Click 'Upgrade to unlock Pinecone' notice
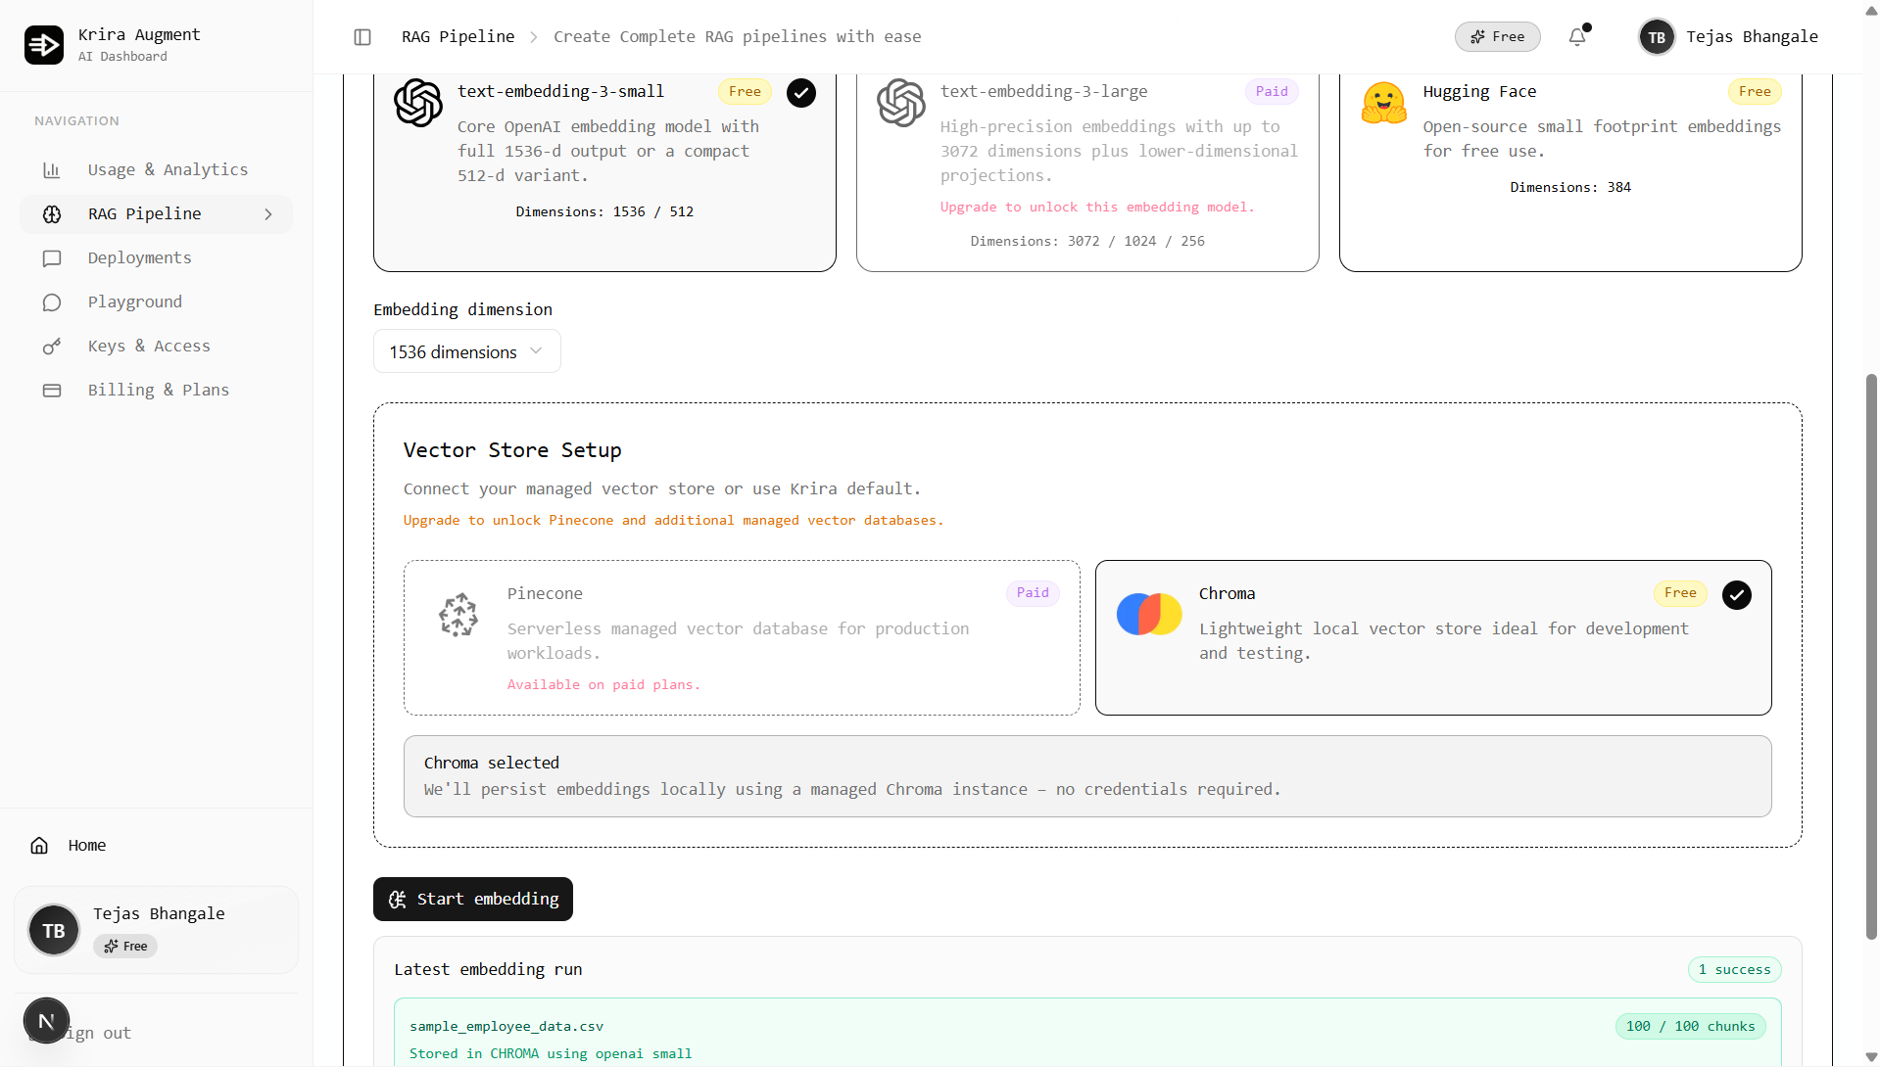 (x=673, y=521)
